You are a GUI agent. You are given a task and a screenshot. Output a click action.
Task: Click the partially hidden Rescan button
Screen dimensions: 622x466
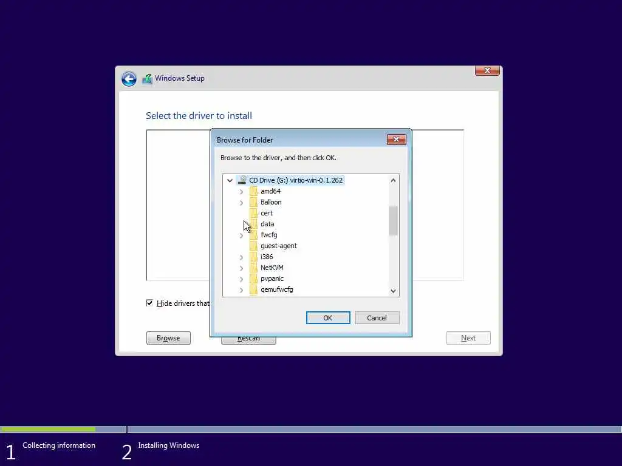point(248,340)
